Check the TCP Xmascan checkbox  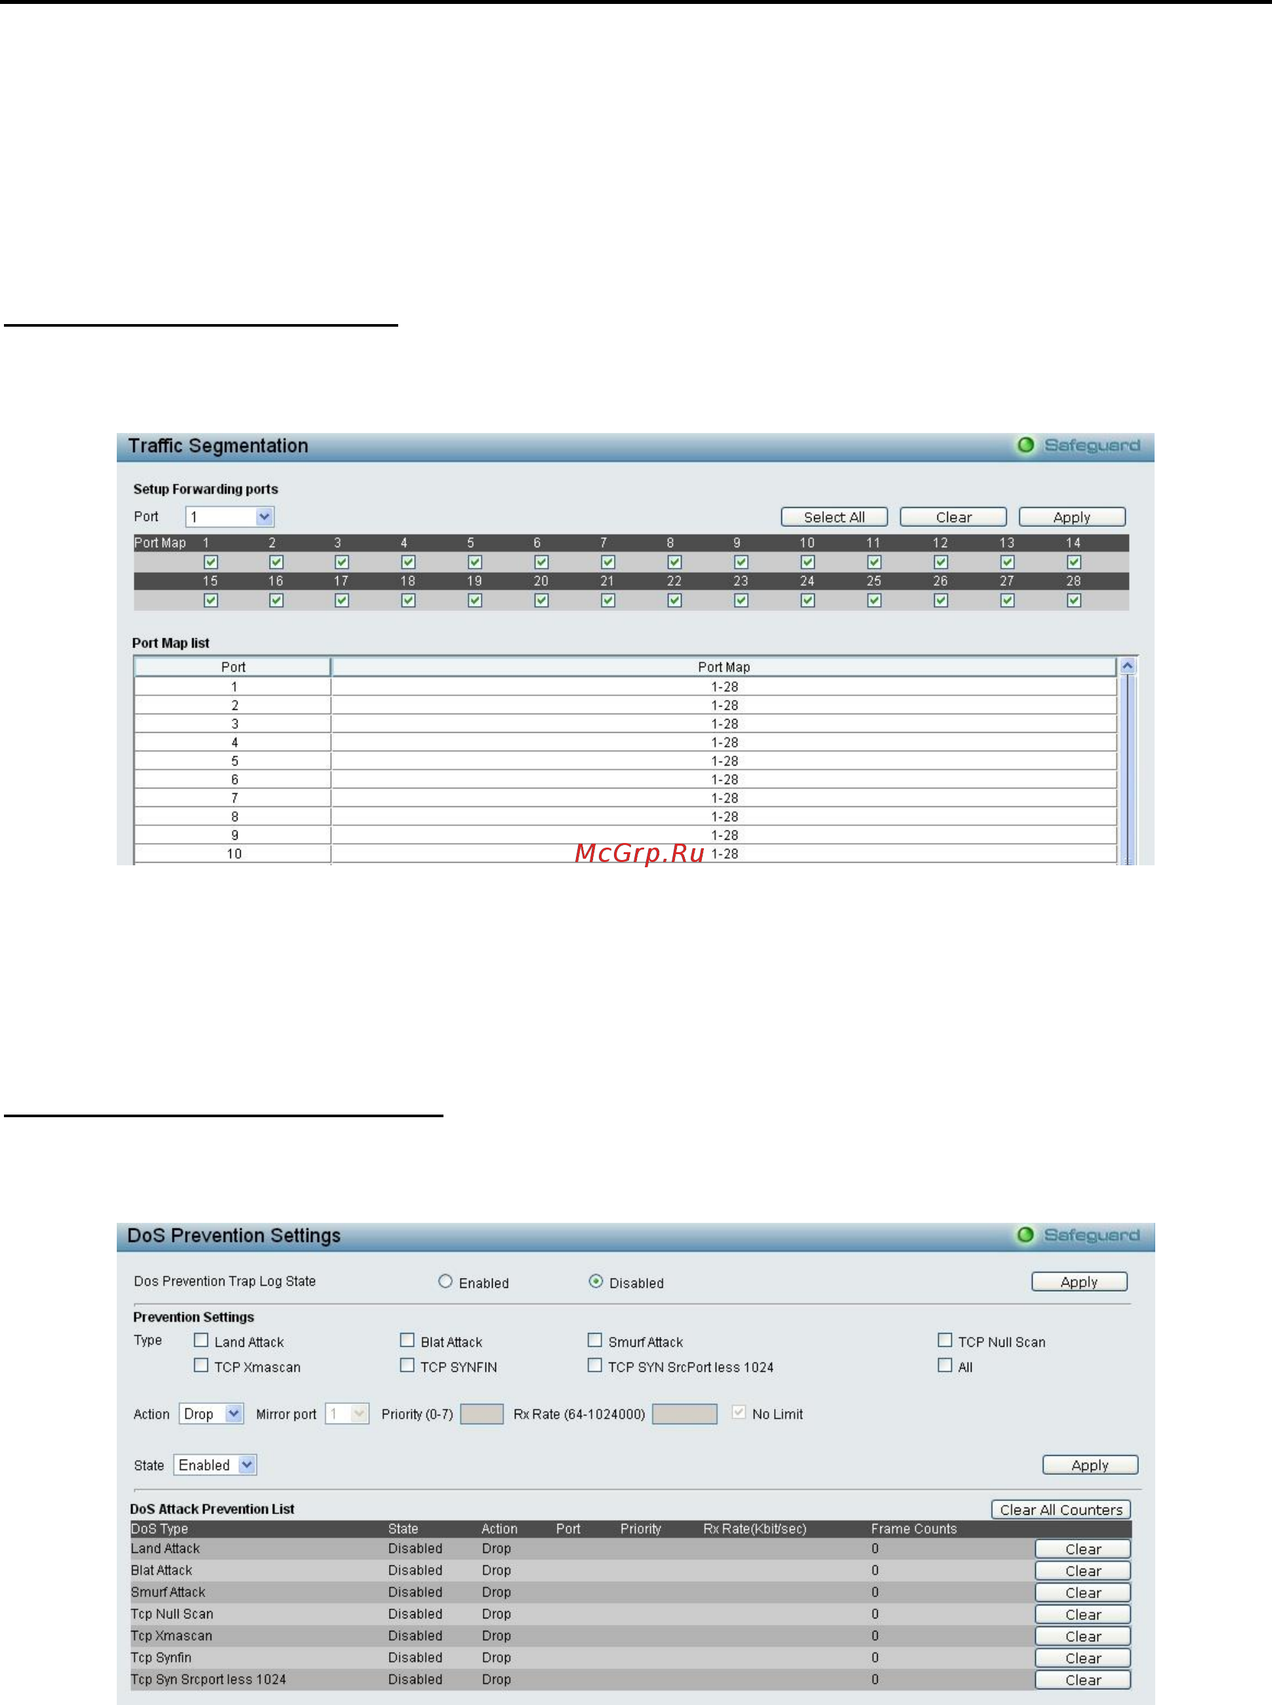201,1365
